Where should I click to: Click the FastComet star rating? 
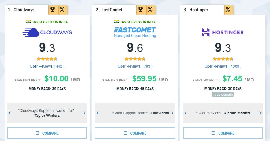pos(135,59)
